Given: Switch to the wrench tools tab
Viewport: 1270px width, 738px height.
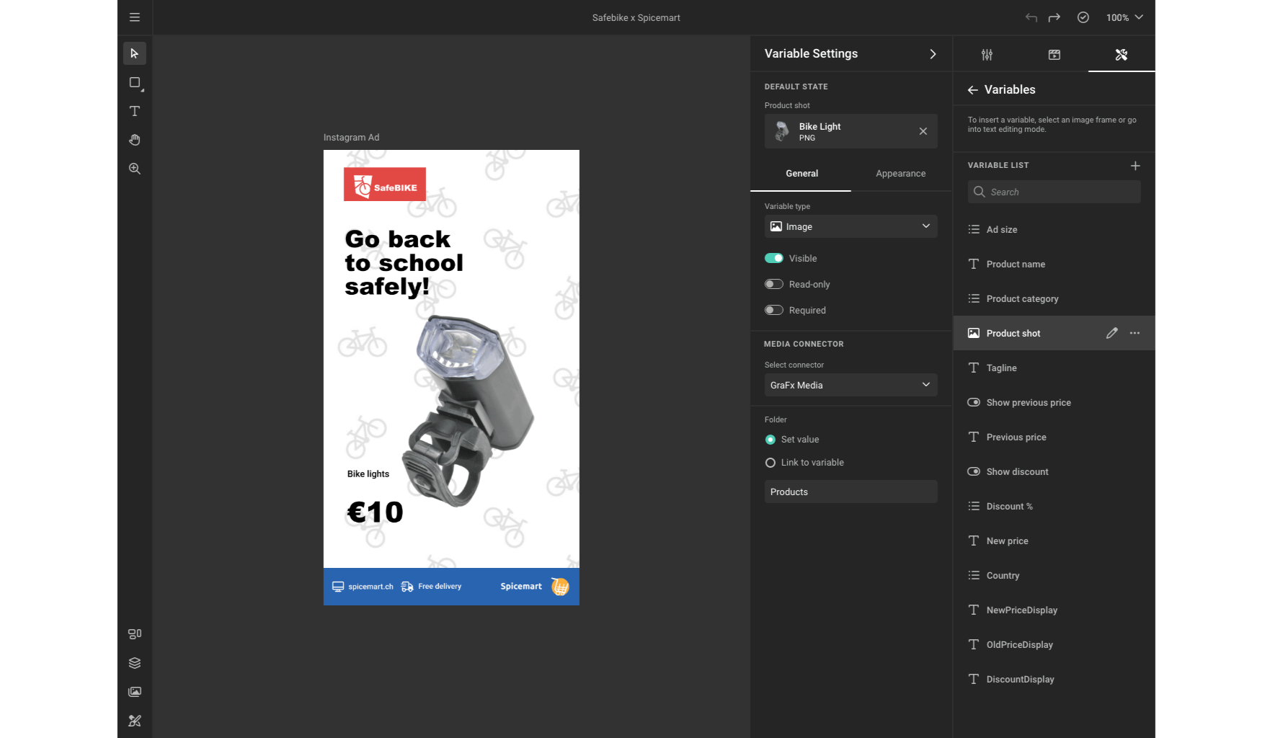Looking at the screenshot, I should click(x=1122, y=55).
